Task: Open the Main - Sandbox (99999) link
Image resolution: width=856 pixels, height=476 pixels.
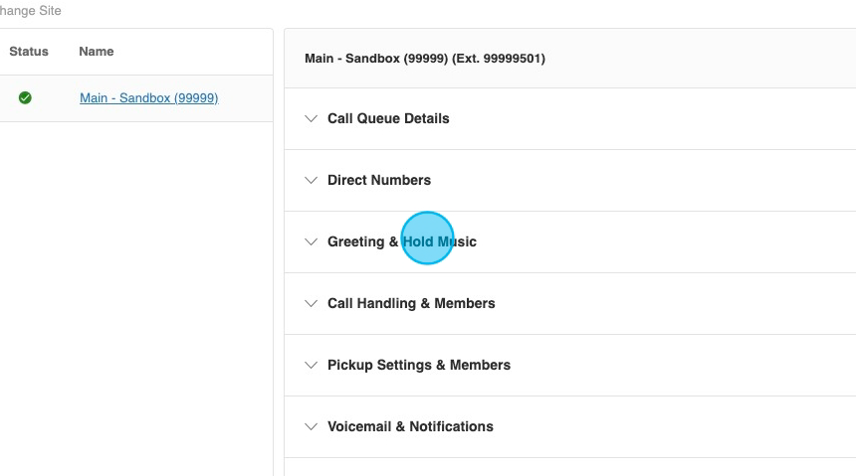Action: (x=148, y=98)
